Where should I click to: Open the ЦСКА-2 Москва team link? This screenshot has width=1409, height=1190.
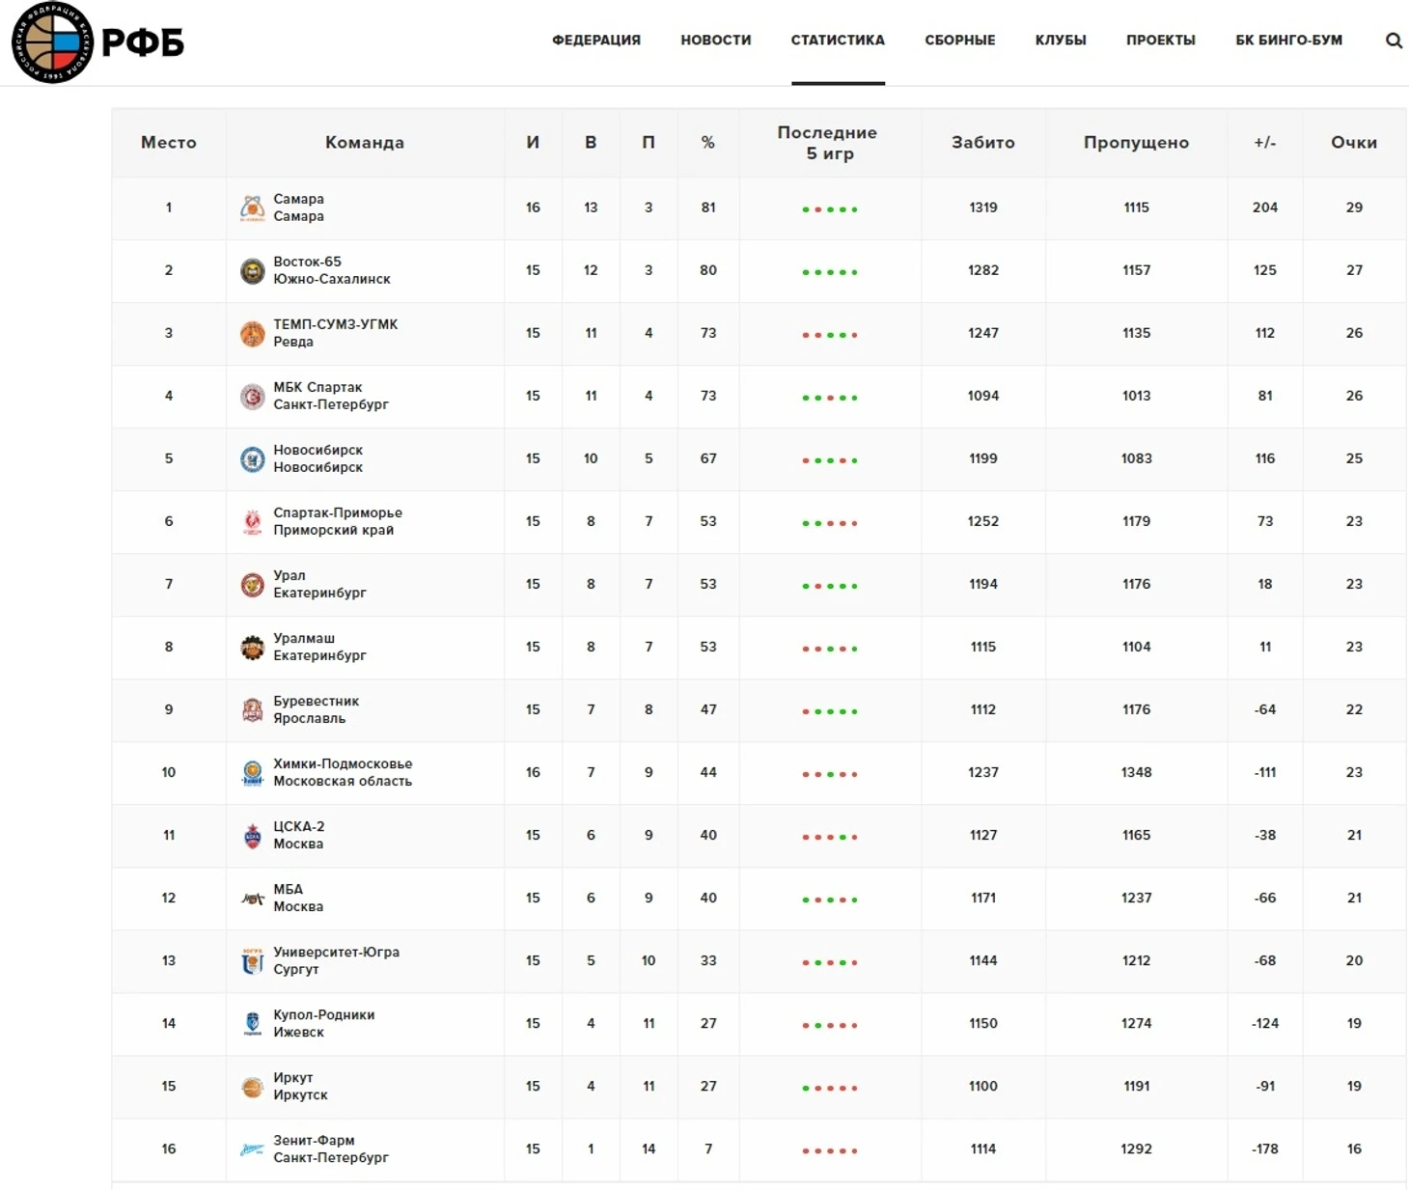click(x=299, y=835)
